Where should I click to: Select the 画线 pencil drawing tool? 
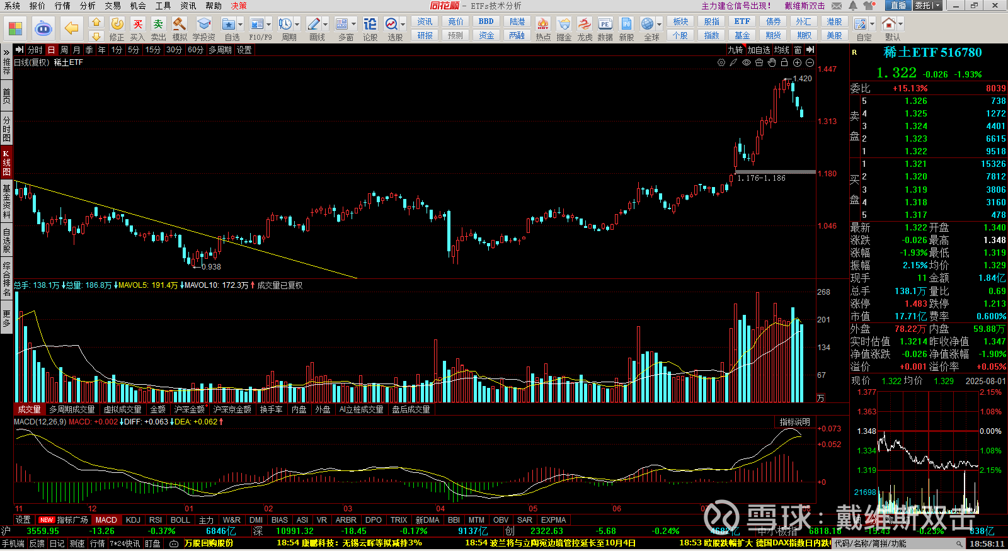pos(314,24)
